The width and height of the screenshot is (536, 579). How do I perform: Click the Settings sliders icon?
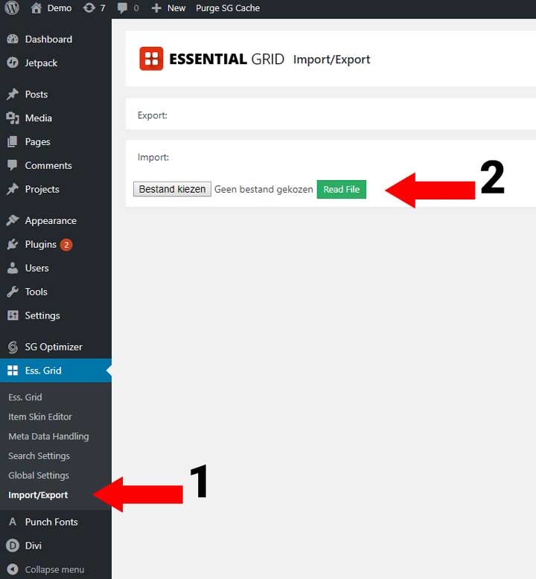click(x=13, y=316)
